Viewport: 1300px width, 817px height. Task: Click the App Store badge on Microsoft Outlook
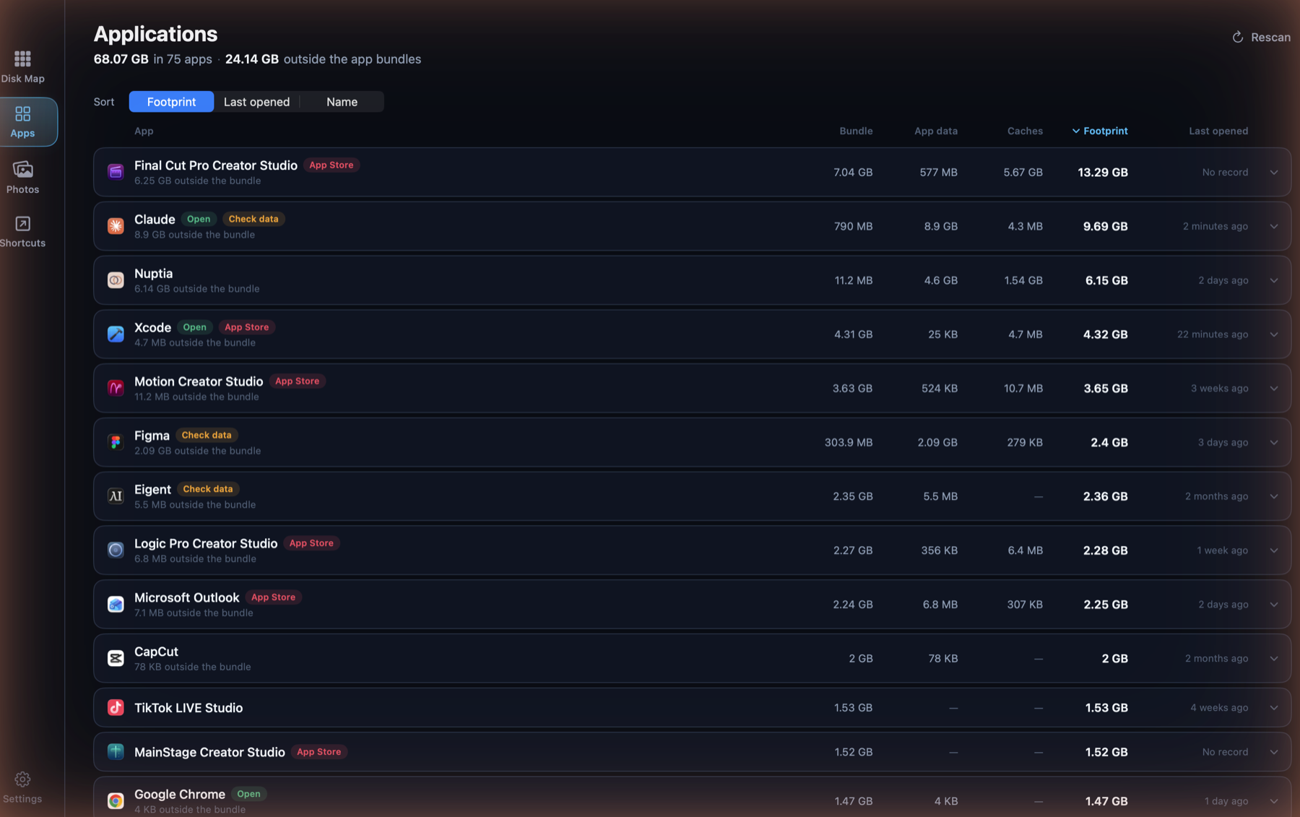(x=273, y=597)
